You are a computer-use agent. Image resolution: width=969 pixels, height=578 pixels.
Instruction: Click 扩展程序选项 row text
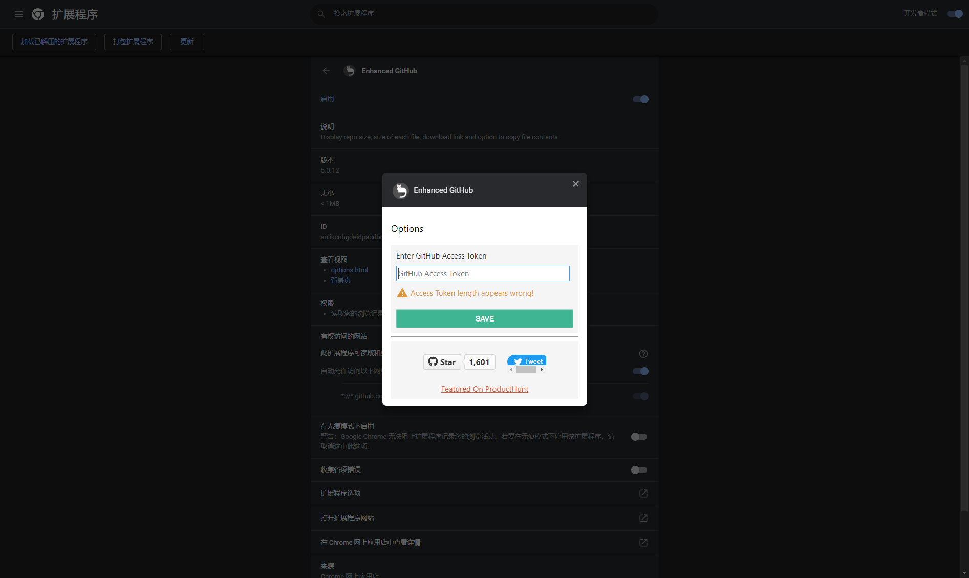point(340,493)
